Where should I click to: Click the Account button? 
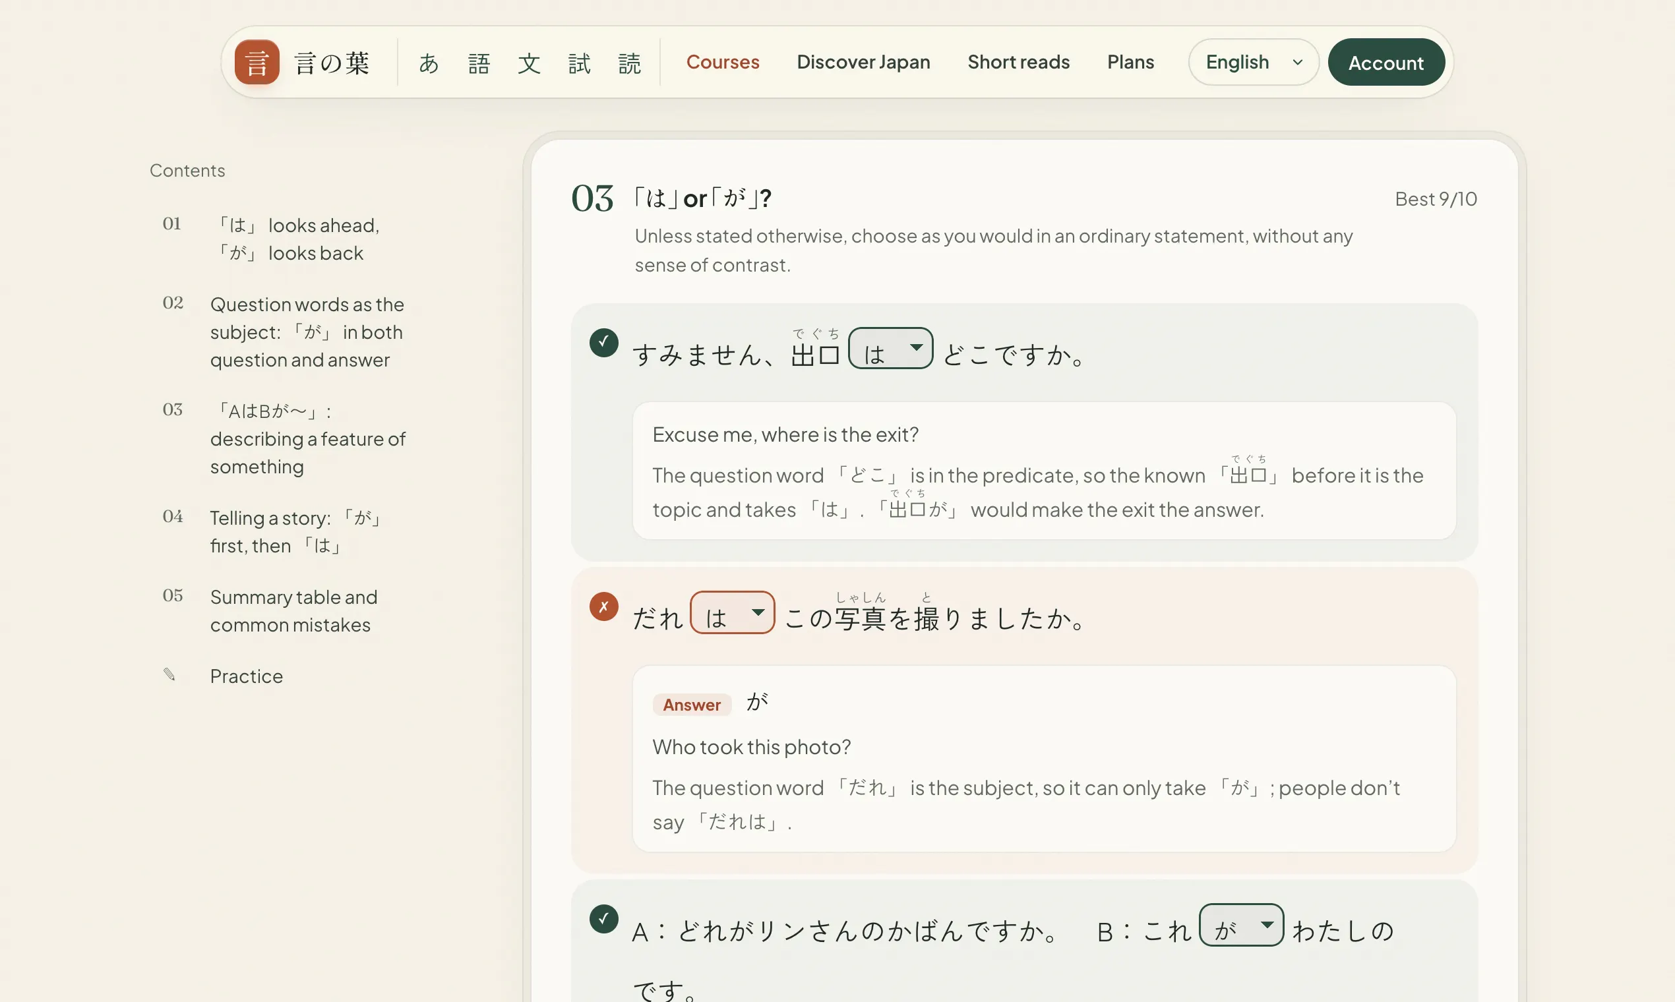[1386, 62]
